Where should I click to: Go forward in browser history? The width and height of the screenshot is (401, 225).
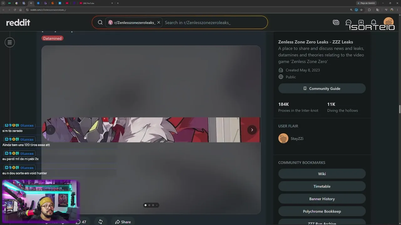pyautogui.click(x=9, y=10)
